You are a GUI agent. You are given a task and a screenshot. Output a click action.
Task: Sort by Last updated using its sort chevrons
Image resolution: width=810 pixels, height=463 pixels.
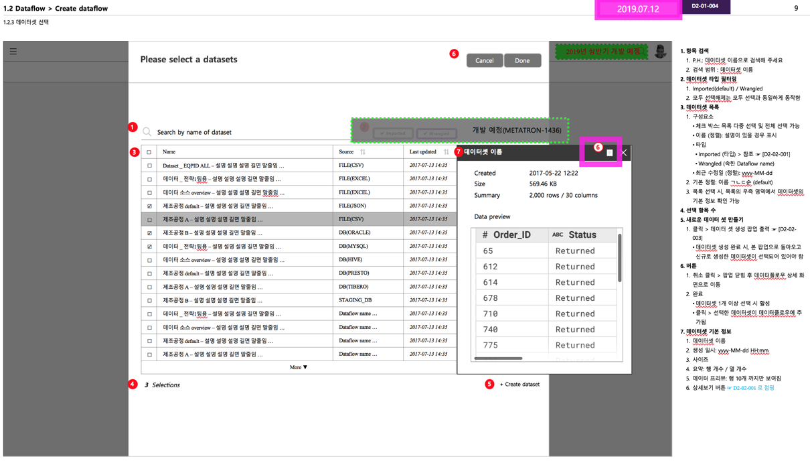[x=447, y=151]
